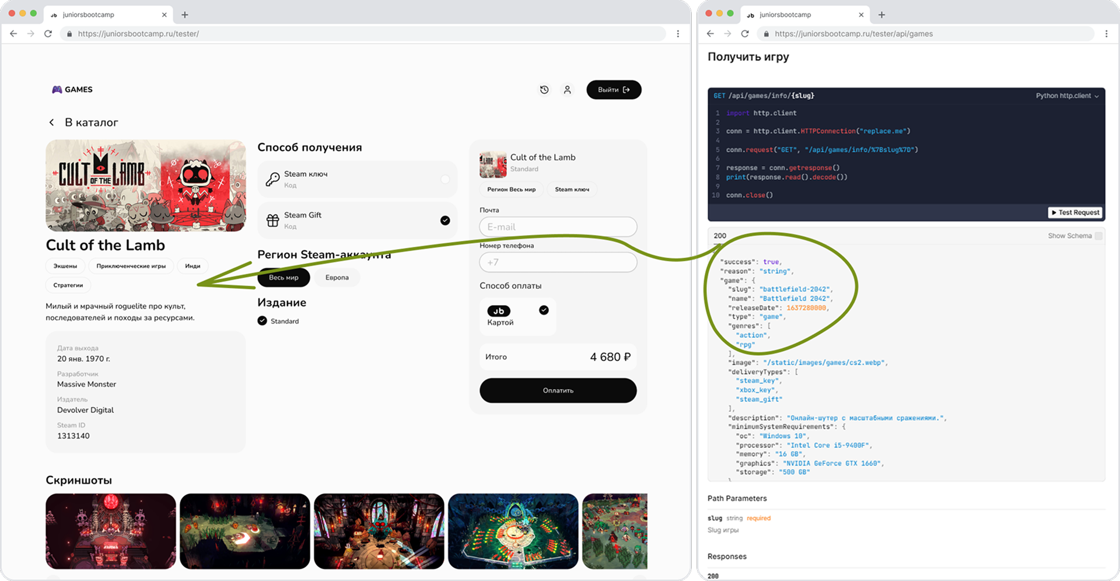Close the left juniorsbootcamp tab
The height and width of the screenshot is (581, 1120).
[x=164, y=15]
